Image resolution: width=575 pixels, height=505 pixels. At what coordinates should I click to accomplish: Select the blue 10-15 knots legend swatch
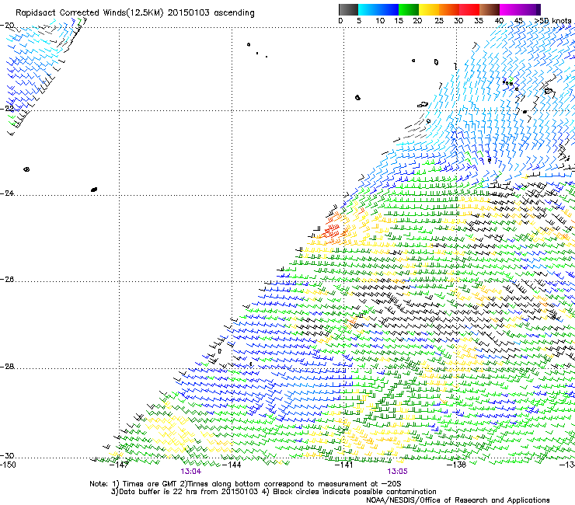point(389,9)
